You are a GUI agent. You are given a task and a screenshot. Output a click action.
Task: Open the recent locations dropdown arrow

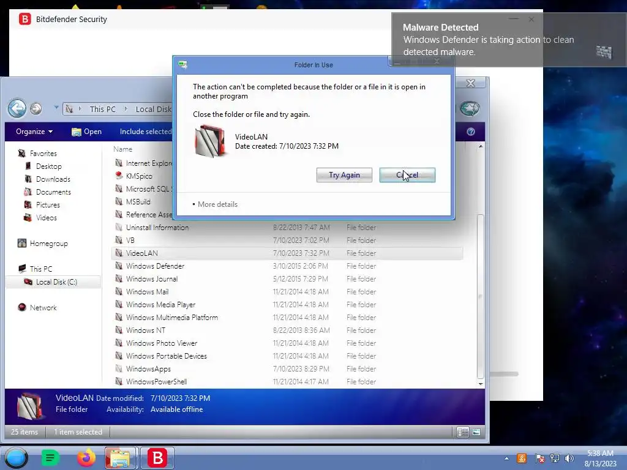pyautogui.click(x=56, y=108)
